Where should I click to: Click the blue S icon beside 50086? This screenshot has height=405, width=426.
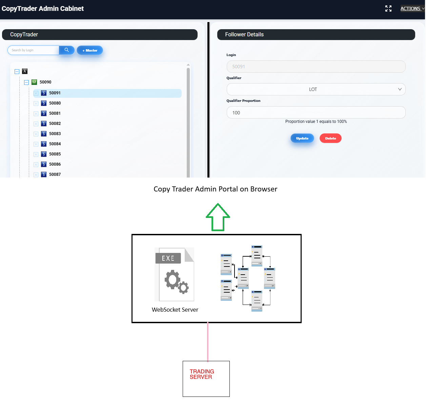coord(44,164)
